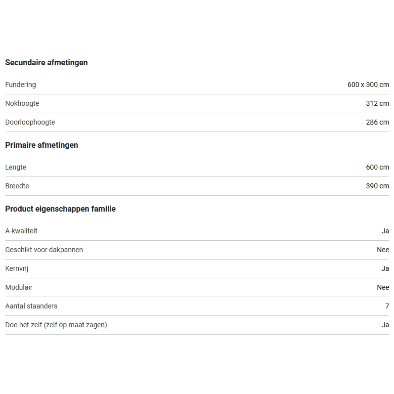The width and height of the screenshot is (394, 394).
Task: Click the 390 cm breedte value
Action: tap(377, 186)
